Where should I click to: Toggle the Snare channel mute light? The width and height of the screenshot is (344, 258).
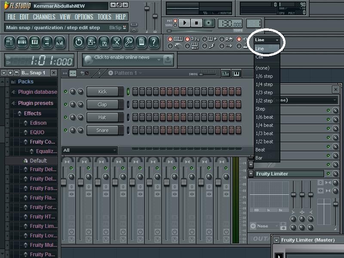click(x=65, y=130)
